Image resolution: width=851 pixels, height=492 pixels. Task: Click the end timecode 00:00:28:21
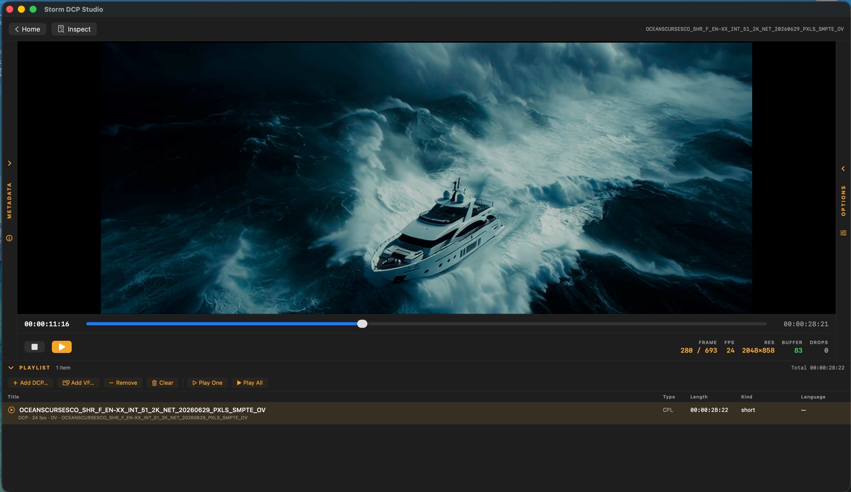(806, 324)
